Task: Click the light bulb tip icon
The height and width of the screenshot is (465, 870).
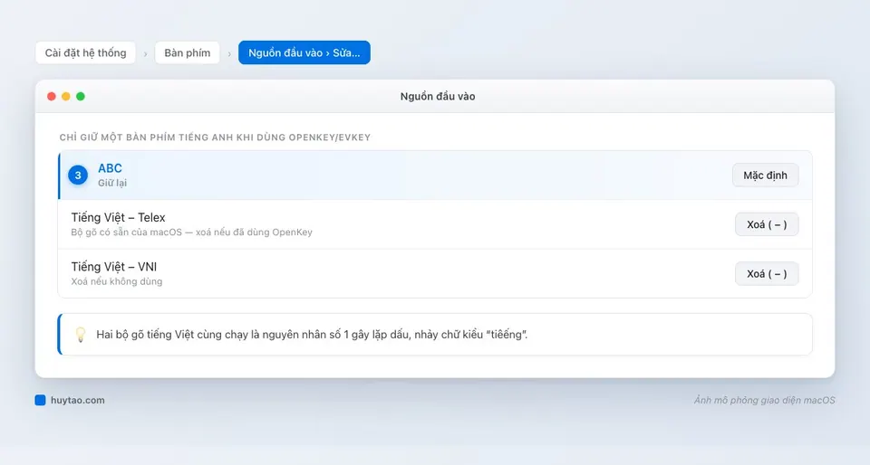Action: (81, 335)
